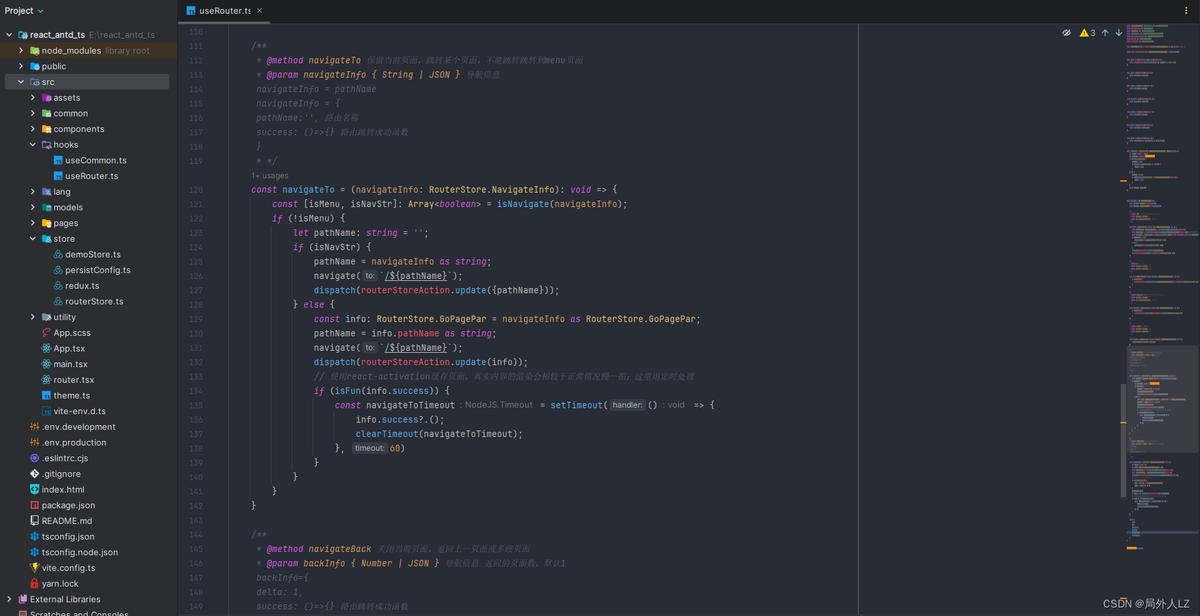Select useCommon.ts file icon

pyautogui.click(x=58, y=160)
